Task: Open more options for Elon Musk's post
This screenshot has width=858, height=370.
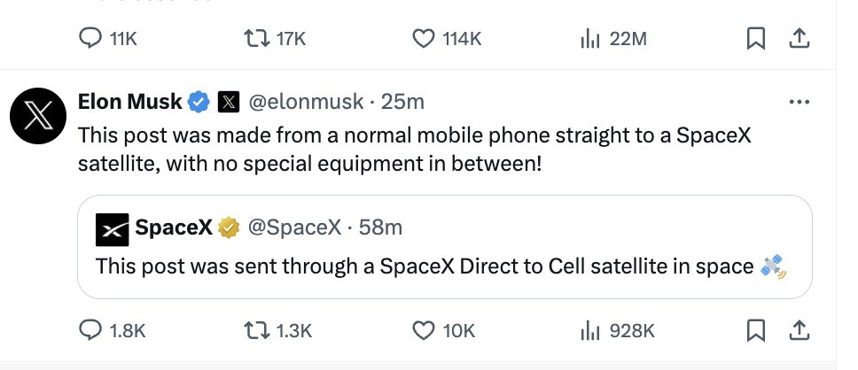Action: (799, 102)
